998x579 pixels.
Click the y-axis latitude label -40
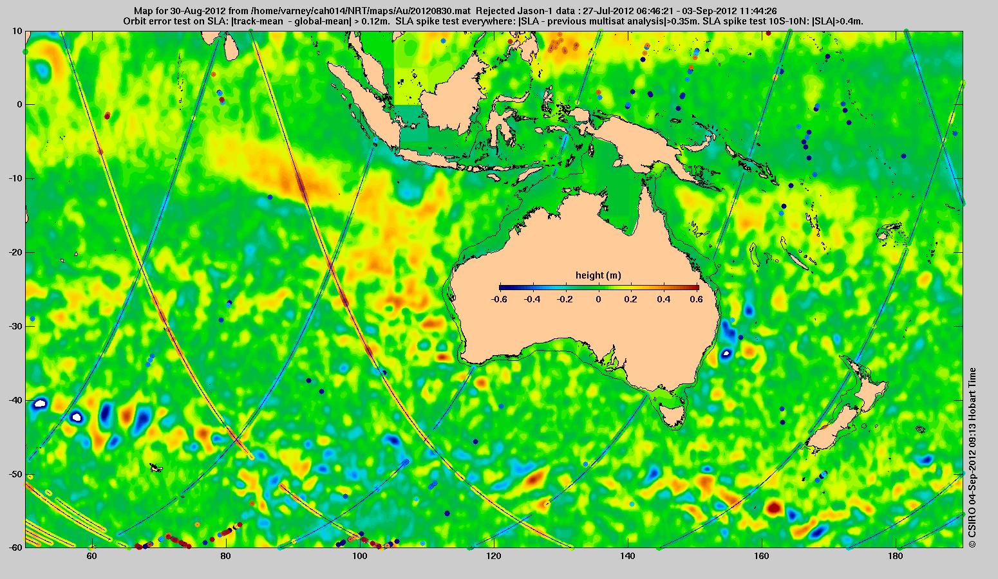[15, 400]
